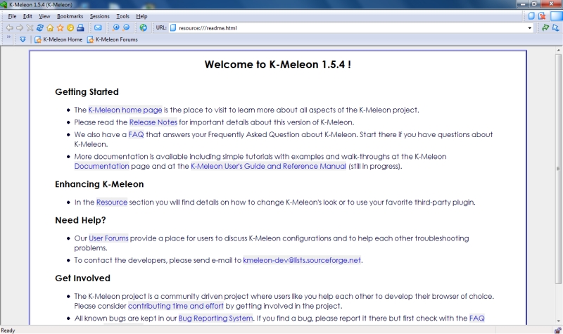
Task: Follow the Resource section link
Action: click(112, 202)
